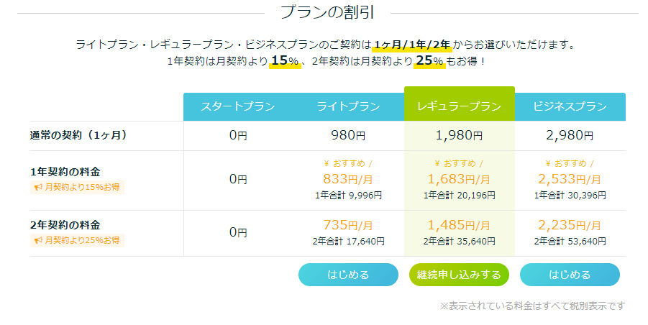
Task: Click the 1,485円/月 two-year price
Action: [x=459, y=225]
